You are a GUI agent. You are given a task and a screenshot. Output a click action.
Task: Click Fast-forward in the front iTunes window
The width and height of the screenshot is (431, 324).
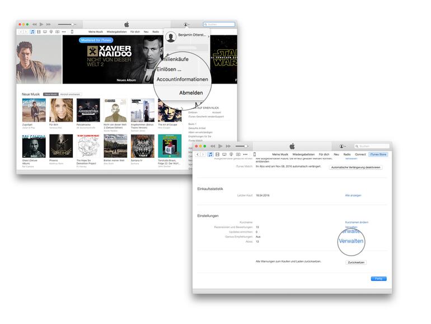pos(228,146)
